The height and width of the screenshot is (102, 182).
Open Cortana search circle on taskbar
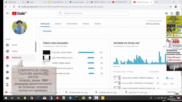(12, 98)
